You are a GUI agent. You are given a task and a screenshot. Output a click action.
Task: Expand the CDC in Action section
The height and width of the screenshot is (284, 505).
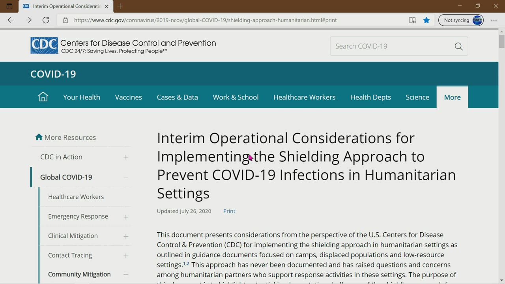pyautogui.click(x=126, y=157)
